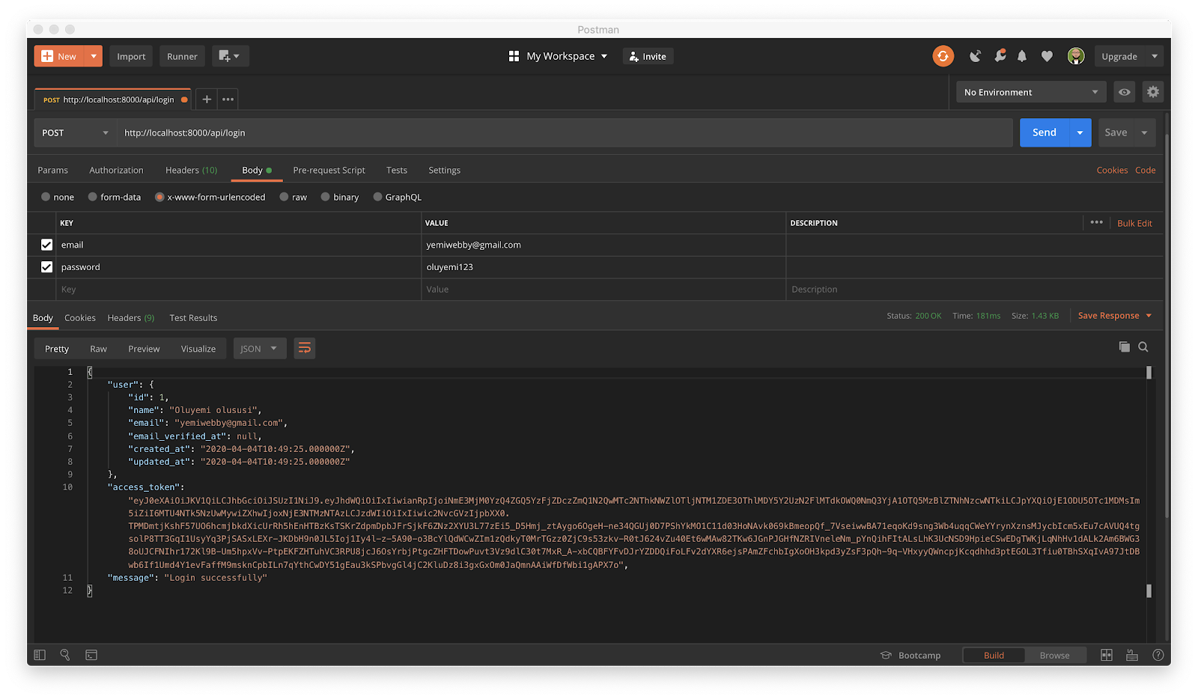The width and height of the screenshot is (1198, 699).
Task: Expand Send button dropdown arrow
Action: (x=1080, y=132)
